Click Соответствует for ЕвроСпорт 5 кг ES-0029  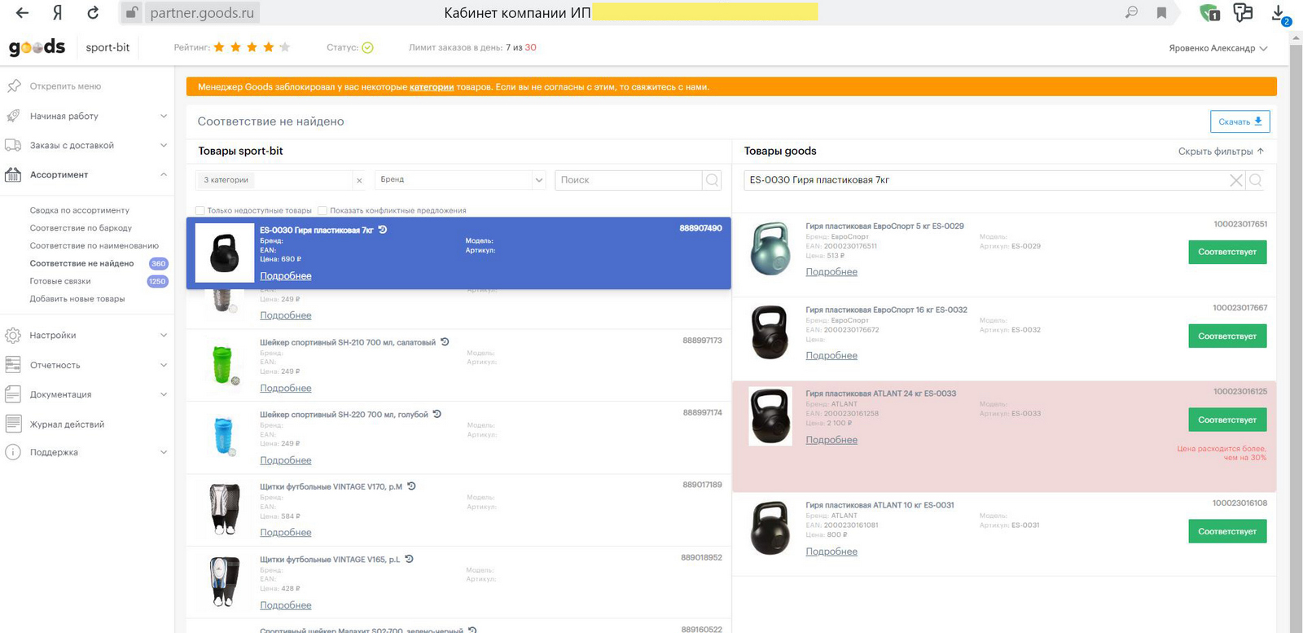[x=1227, y=252]
